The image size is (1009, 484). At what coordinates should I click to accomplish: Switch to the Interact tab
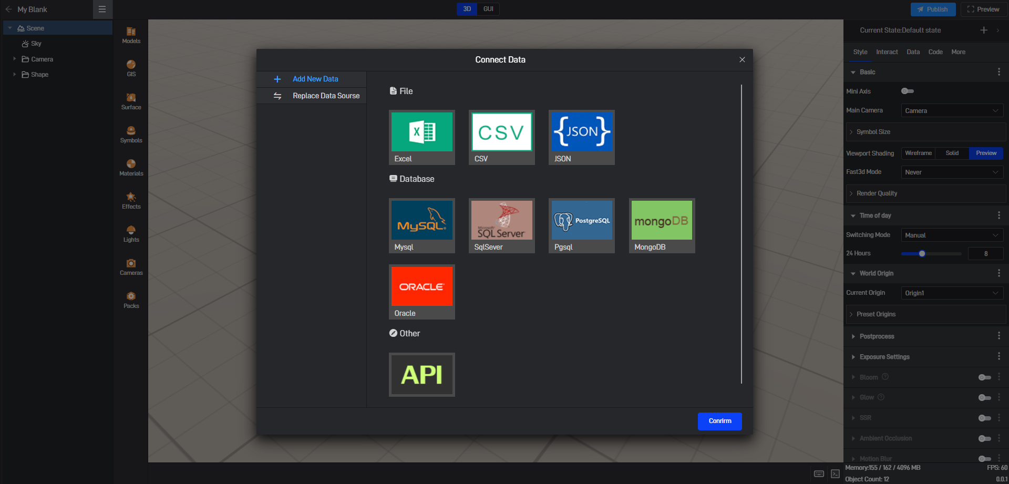[x=887, y=52]
